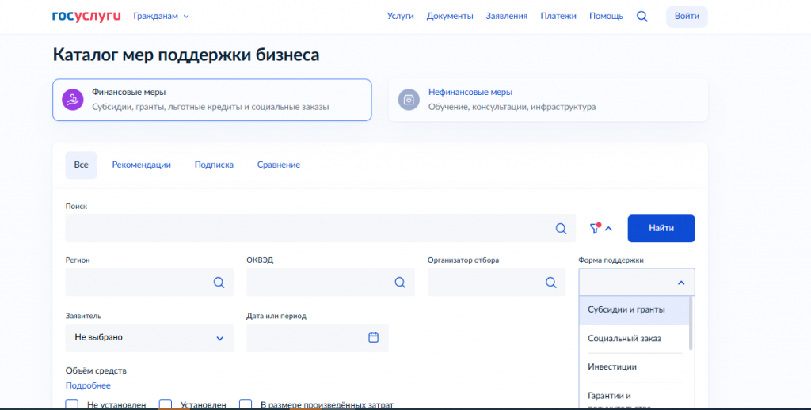The image size is (811, 410).
Task: Open the Платежи menu item
Action: (558, 17)
